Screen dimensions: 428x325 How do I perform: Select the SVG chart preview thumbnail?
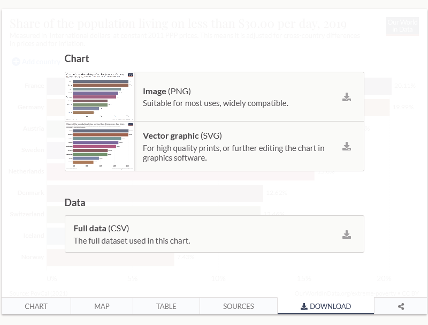point(100,146)
